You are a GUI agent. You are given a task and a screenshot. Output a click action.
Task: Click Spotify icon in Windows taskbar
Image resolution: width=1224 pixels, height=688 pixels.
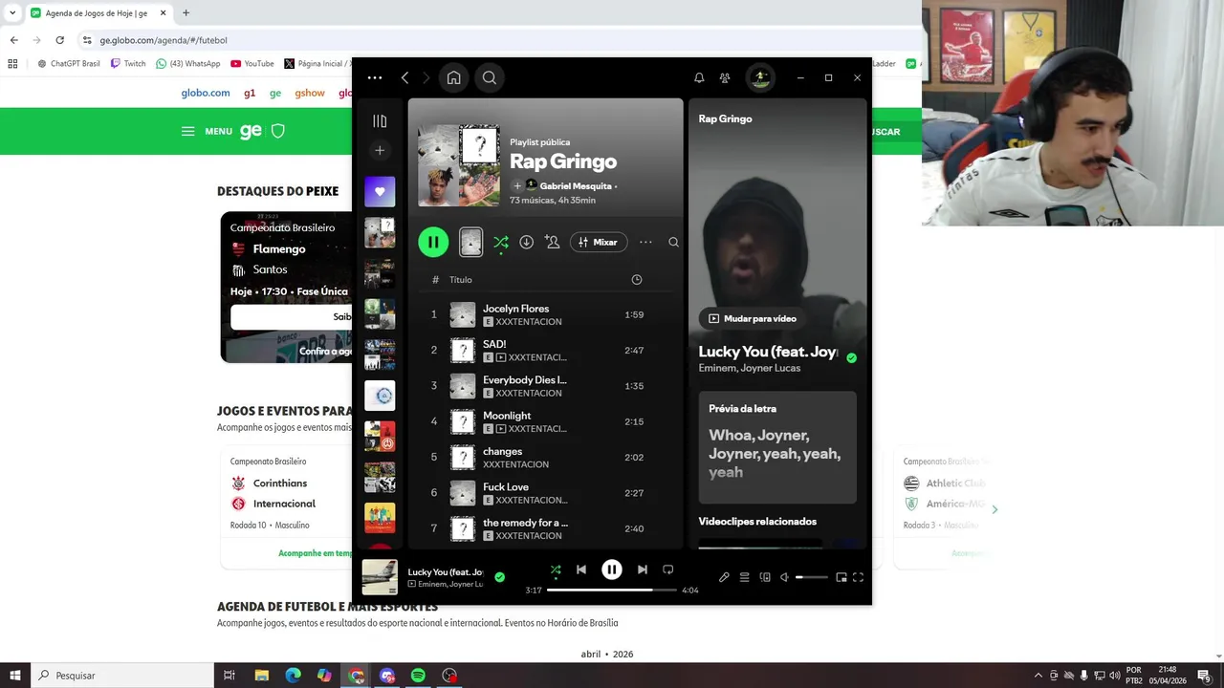tap(418, 676)
